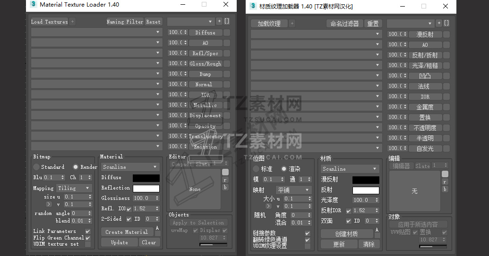Toggle Flip Green Channel checkbox
489x256 pixels.
coord(88,238)
